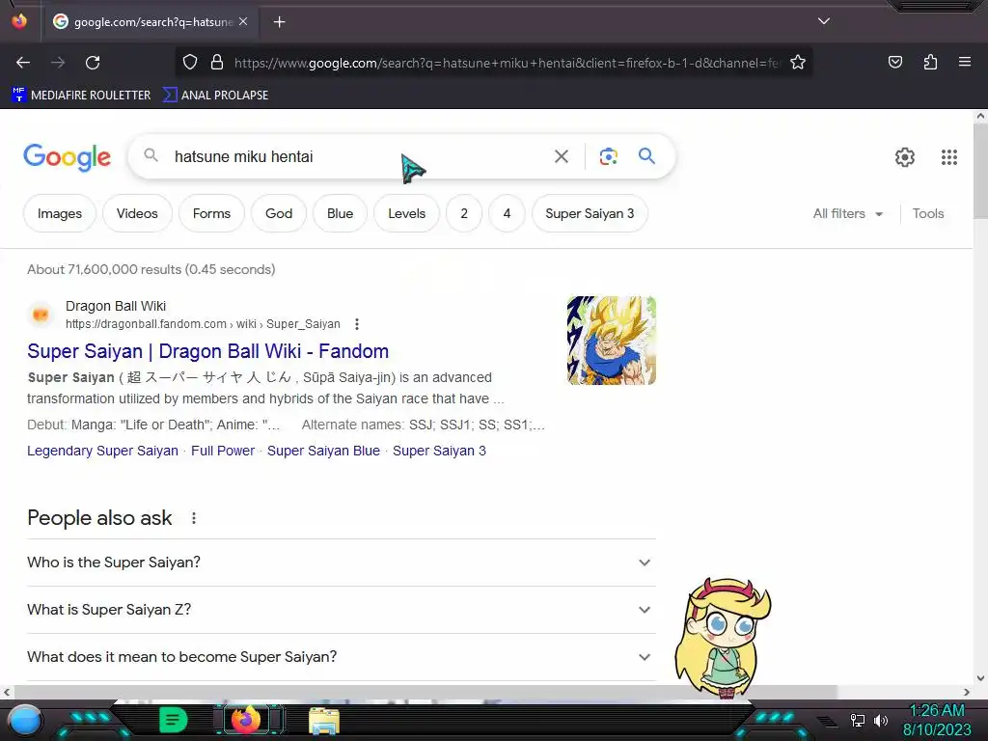988x741 pixels.
Task: Open People also ask options menu
Action: [x=193, y=518]
